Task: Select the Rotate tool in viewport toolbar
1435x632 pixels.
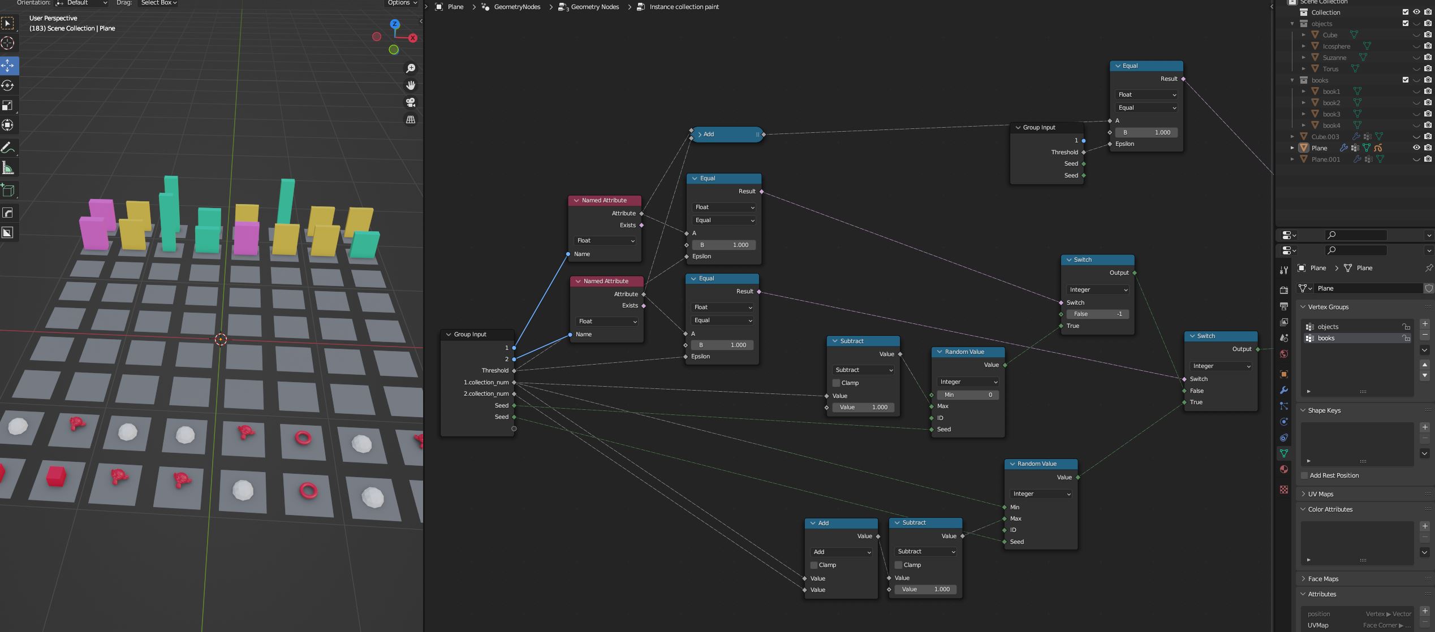Action: click(8, 85)
